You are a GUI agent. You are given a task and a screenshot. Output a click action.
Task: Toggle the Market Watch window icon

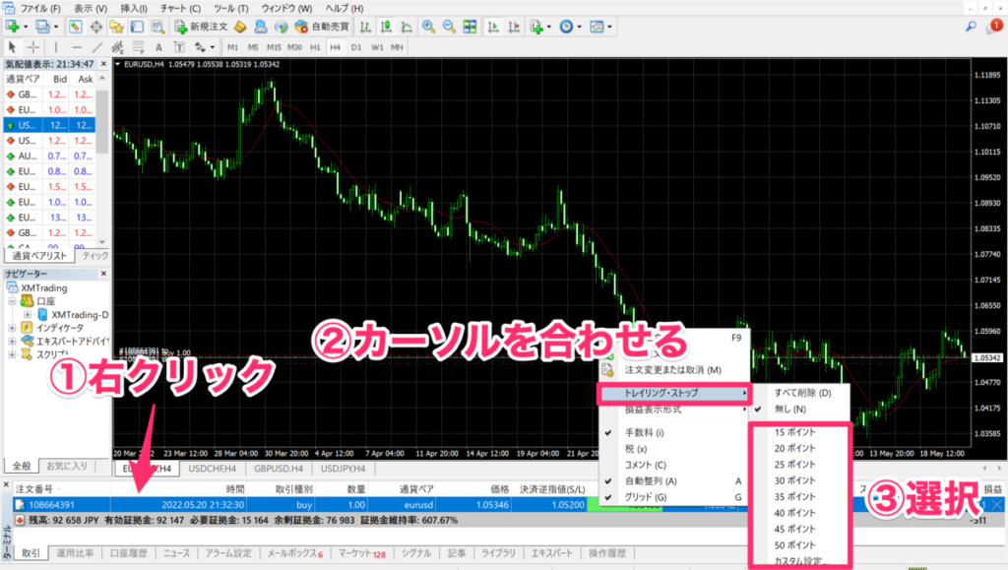(75, 27)
